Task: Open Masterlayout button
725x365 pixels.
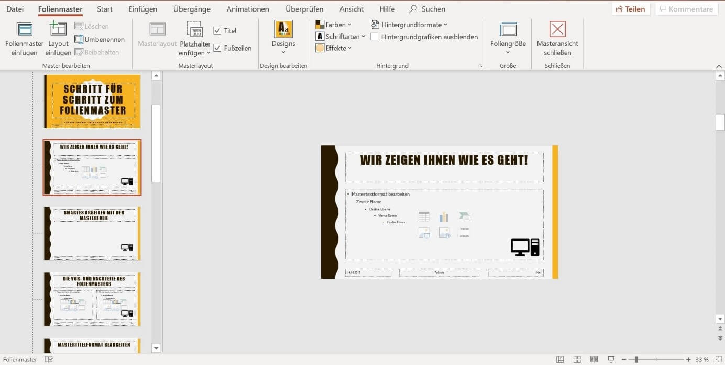Action: point(157,35)
